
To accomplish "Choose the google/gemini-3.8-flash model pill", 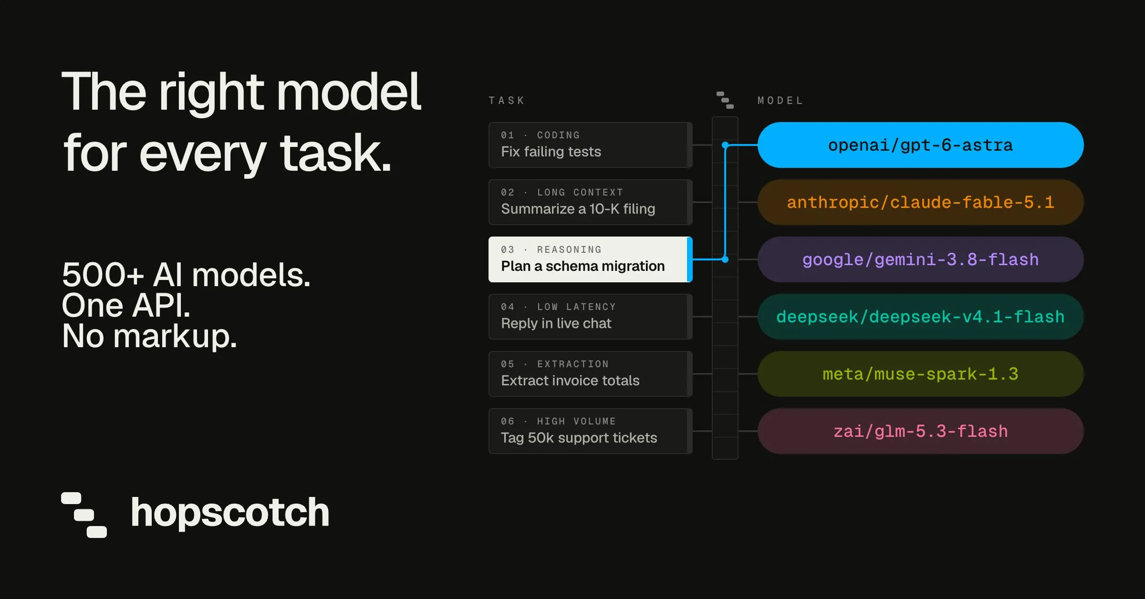I will (x=921, y=259).
